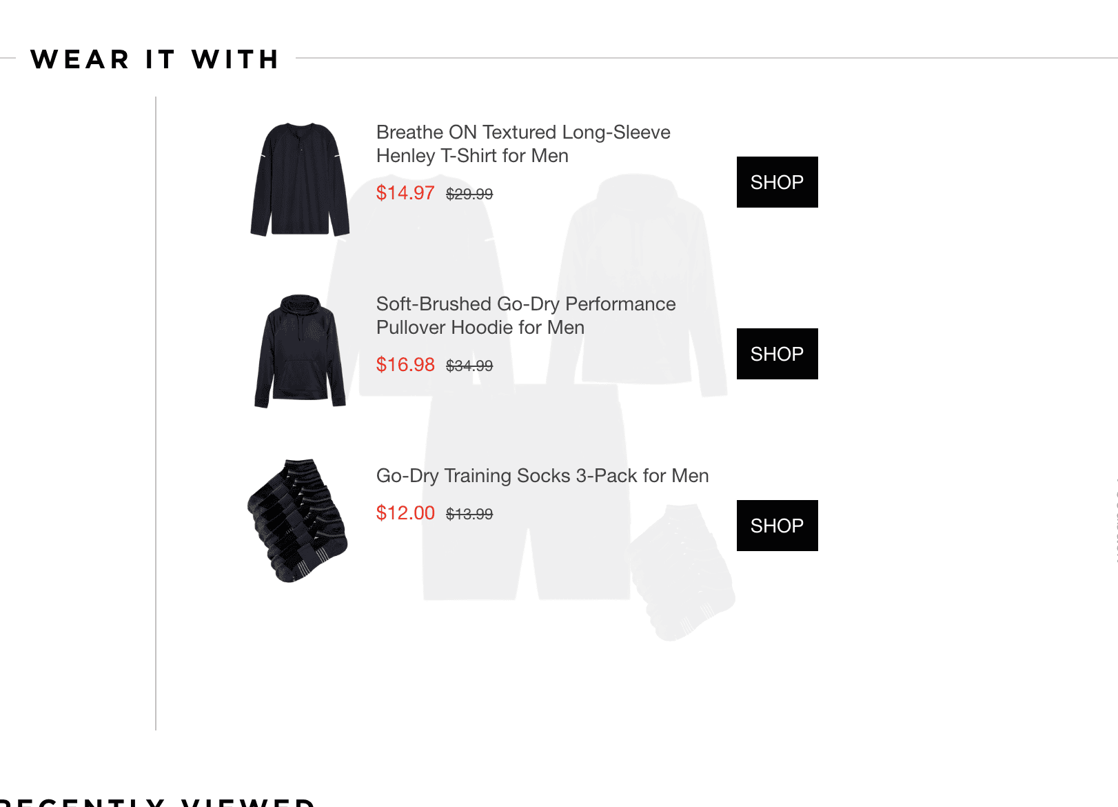This screenshot has height=807, width=1118.
Task: Click Go-Dry Training Socks 3-Pack title
Action: click(x=542, y=476)
